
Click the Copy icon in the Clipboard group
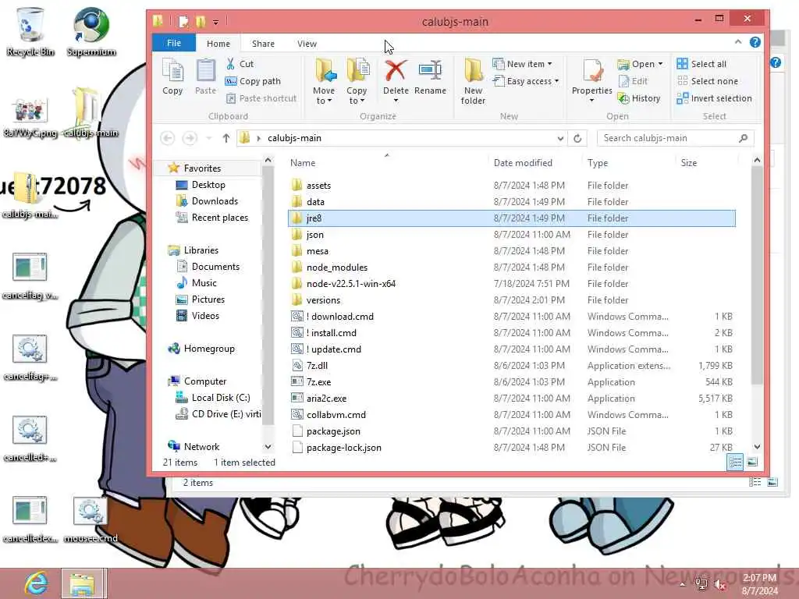coord(172,76)
